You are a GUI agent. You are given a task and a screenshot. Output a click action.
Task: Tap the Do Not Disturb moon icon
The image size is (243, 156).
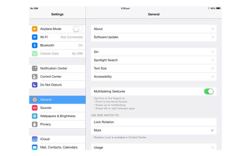(x=34, y=85)
